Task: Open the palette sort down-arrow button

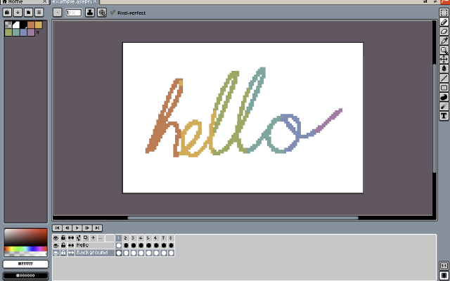Action: (18, 13)
